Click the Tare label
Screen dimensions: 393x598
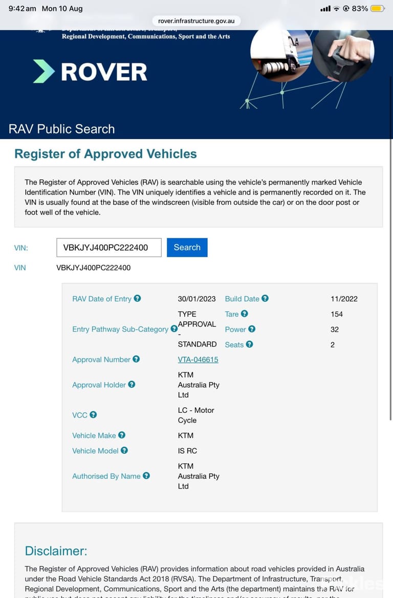[232, 314]
